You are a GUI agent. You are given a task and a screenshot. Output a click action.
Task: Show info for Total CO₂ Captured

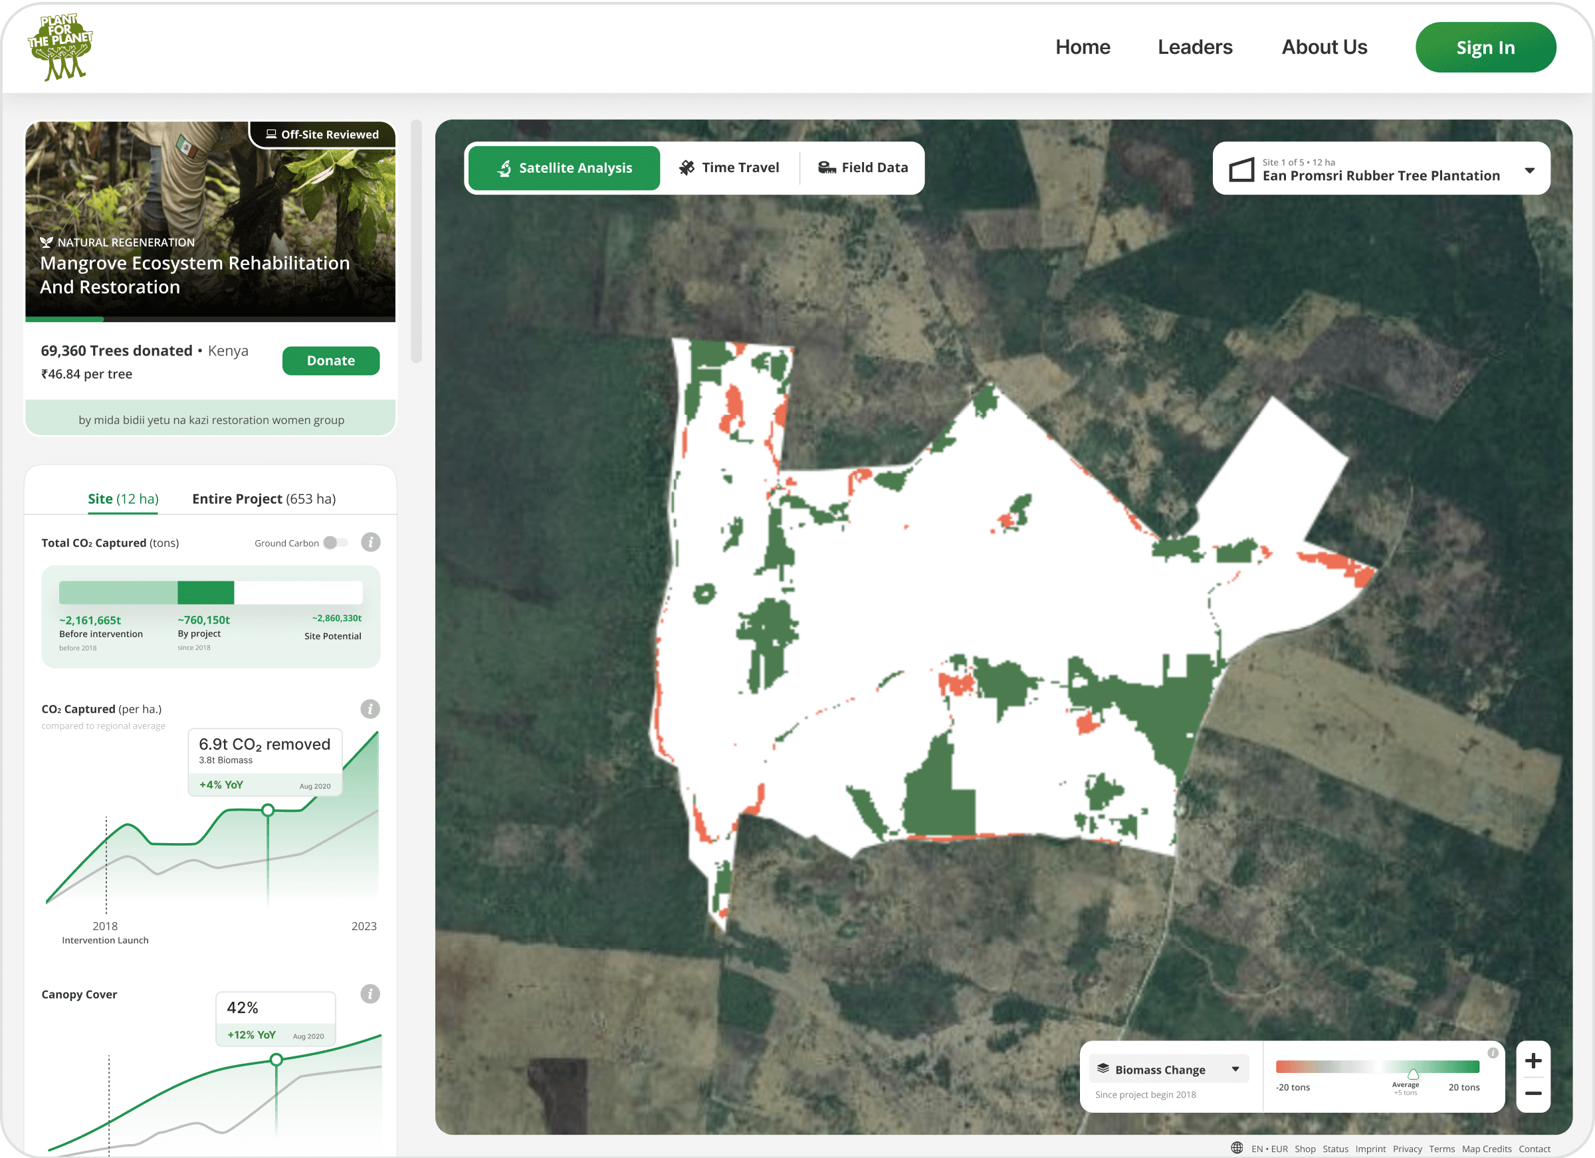[x=371, y=542]
